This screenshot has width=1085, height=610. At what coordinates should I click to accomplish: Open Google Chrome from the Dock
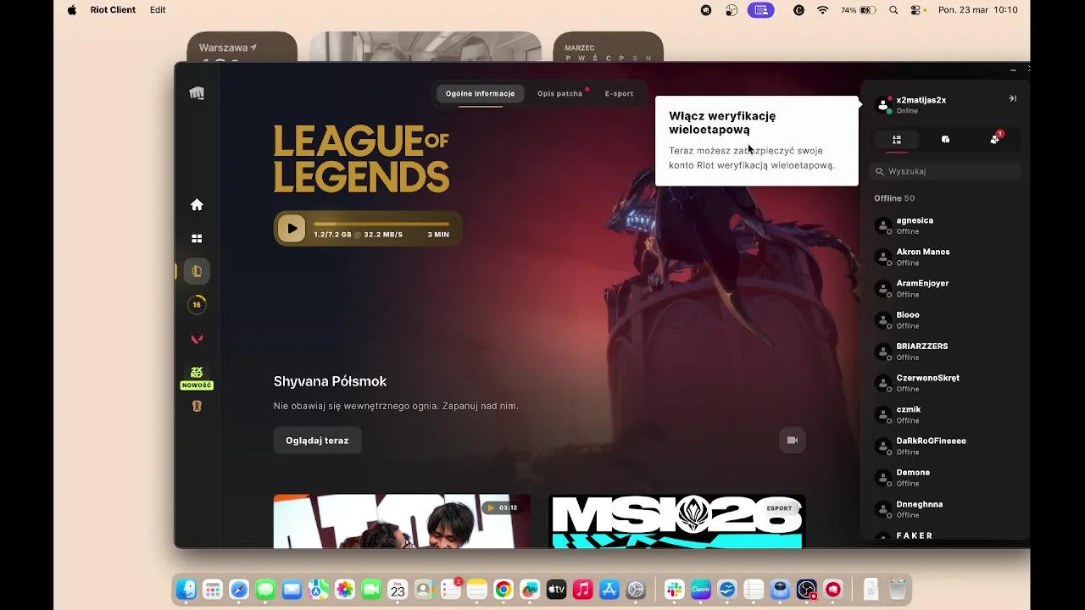pos(504,590)
